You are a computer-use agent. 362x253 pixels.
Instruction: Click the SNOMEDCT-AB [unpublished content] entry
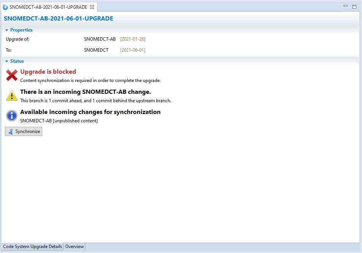[x=59, y=121]
